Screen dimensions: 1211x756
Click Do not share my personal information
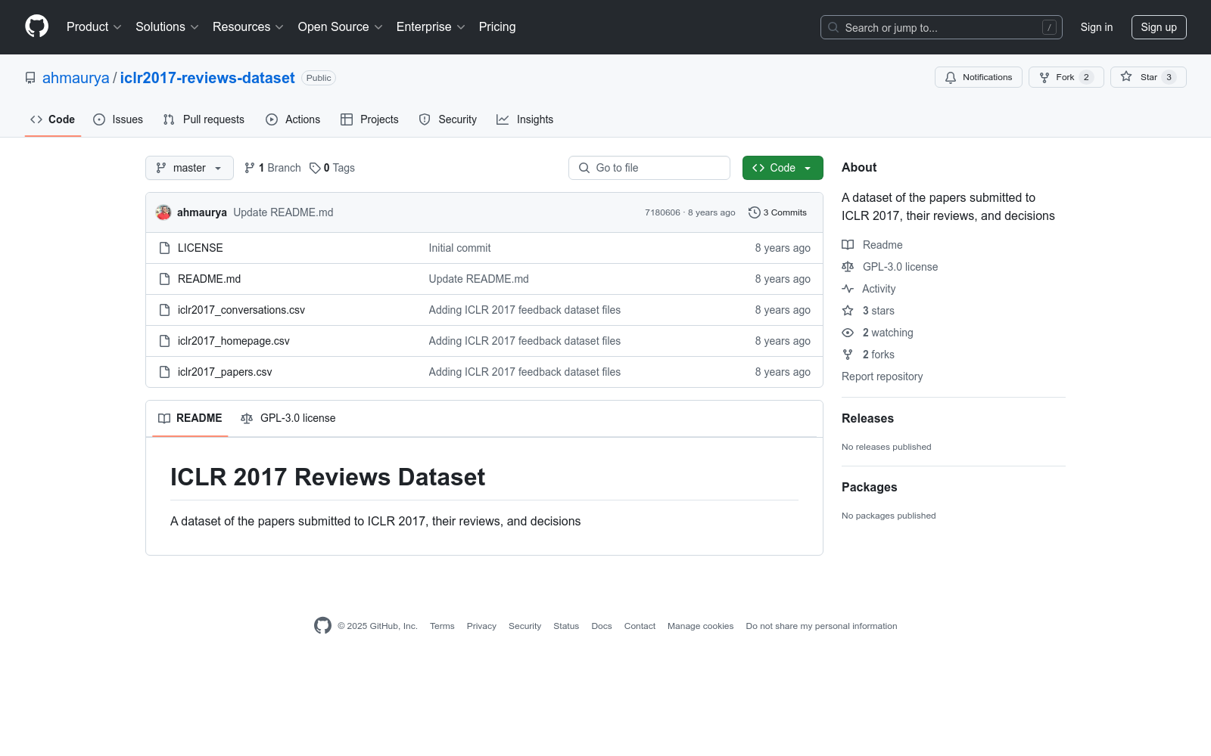pyautogui.click(x=821, y=626)
